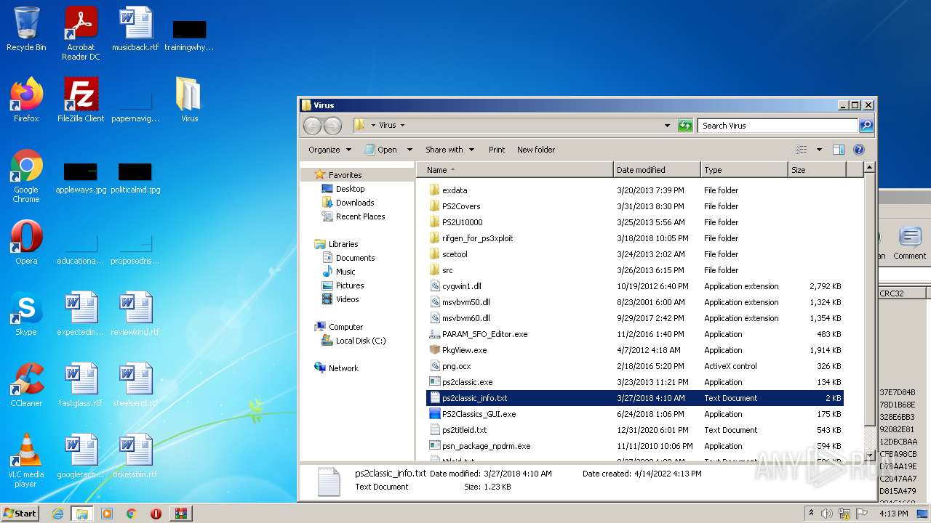The height and width of the screenshot is (523, 931).
Task: Open the Recycle Bin desktop icon
Action: (26, 29)
